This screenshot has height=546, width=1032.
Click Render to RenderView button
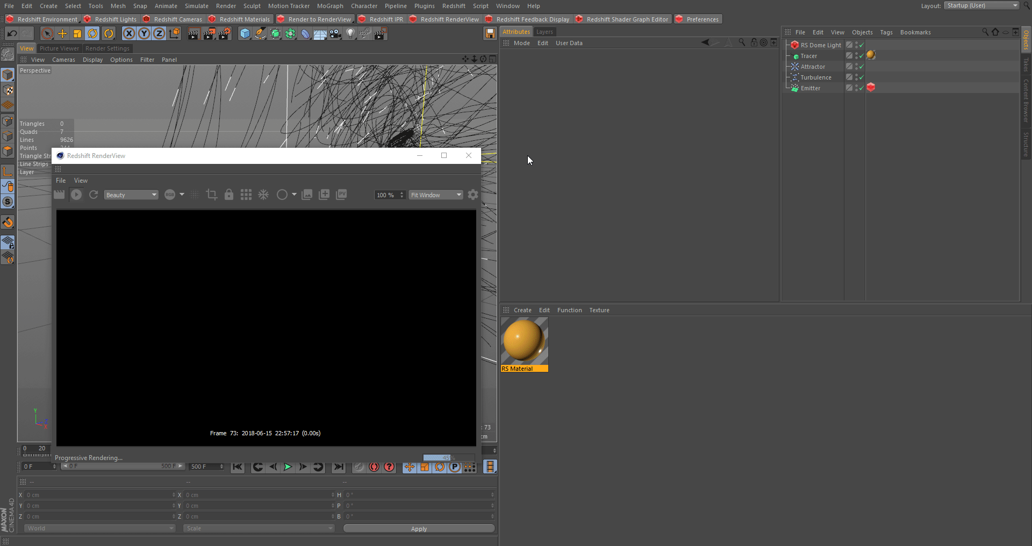[314, 19]
